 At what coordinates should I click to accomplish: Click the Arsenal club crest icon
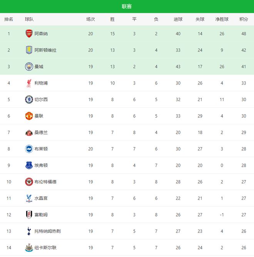coord(29,34)
